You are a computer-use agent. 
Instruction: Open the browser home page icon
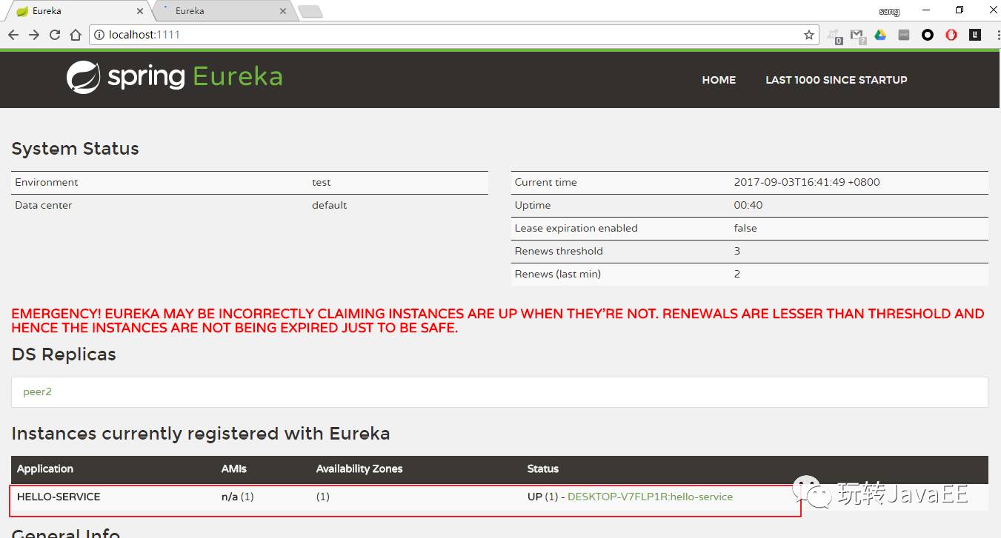[x=76, y=35]
